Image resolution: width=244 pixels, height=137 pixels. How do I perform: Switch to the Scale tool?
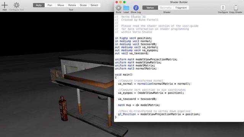[83, 5]
